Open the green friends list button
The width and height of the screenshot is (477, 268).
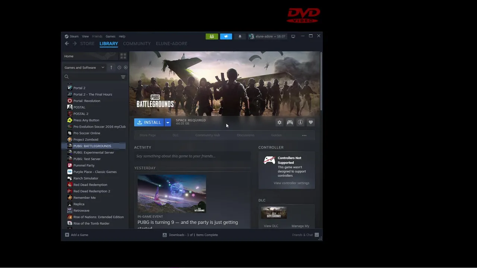(x=212, y=36)
